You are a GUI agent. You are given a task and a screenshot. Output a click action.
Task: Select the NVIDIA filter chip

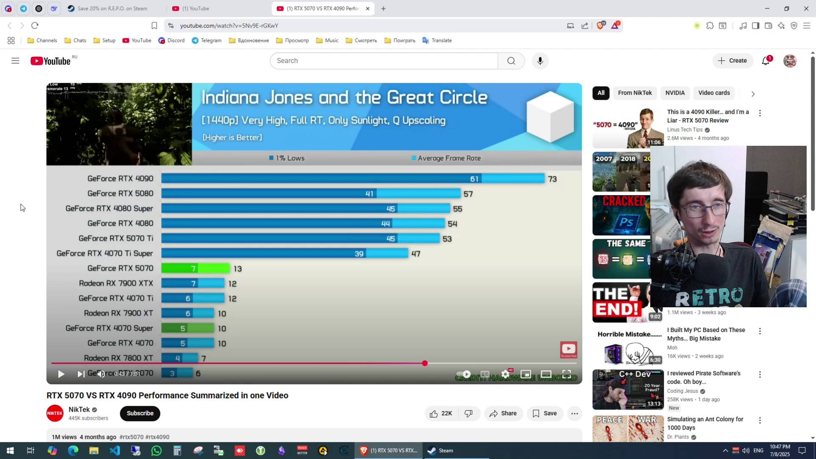(675, 93)
